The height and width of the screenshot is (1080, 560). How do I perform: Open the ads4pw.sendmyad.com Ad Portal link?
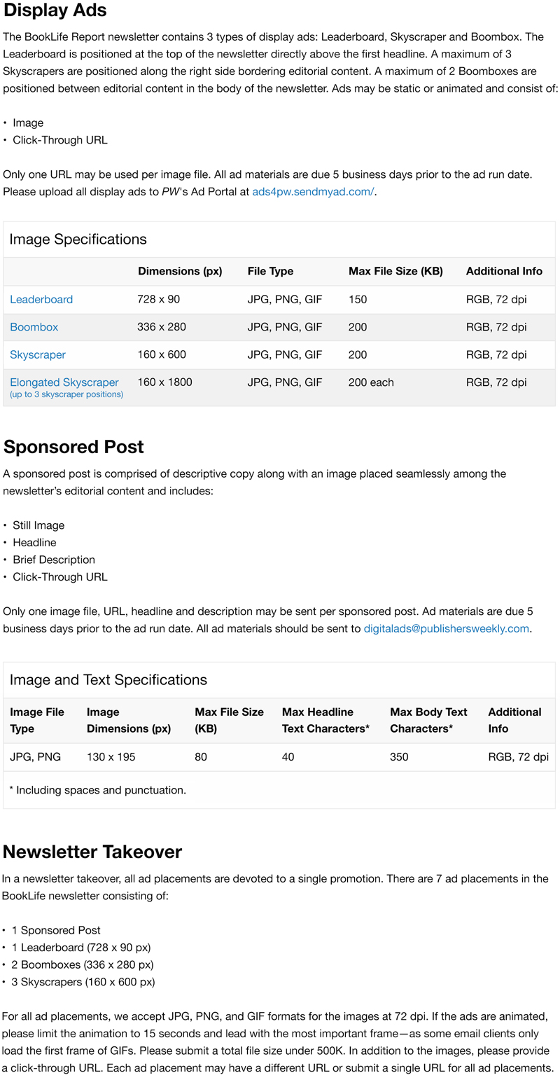[313, 192]
